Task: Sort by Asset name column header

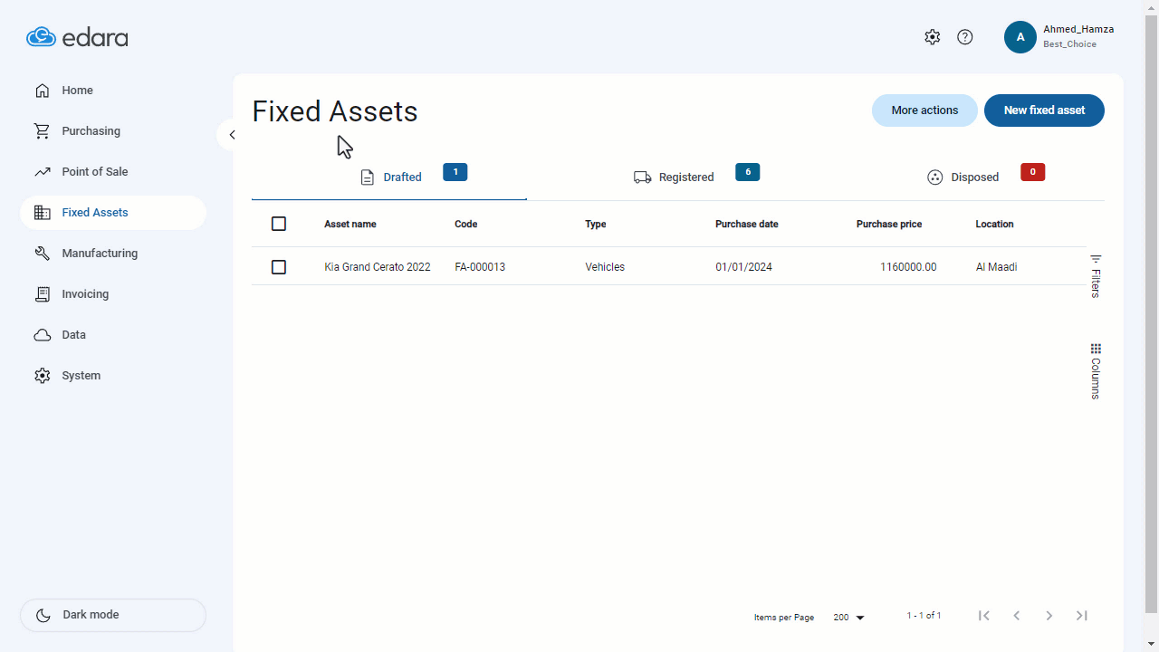Action: (x=350, y=224)
